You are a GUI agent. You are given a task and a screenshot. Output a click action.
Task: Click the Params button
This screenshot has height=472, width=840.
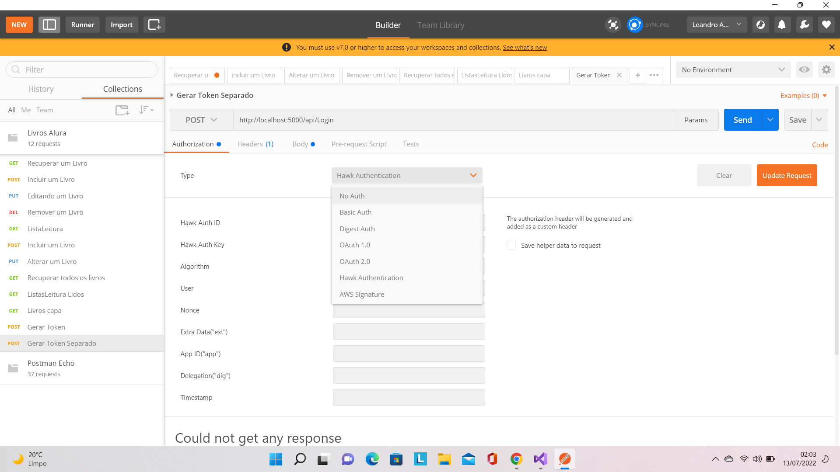click(696, 120)
